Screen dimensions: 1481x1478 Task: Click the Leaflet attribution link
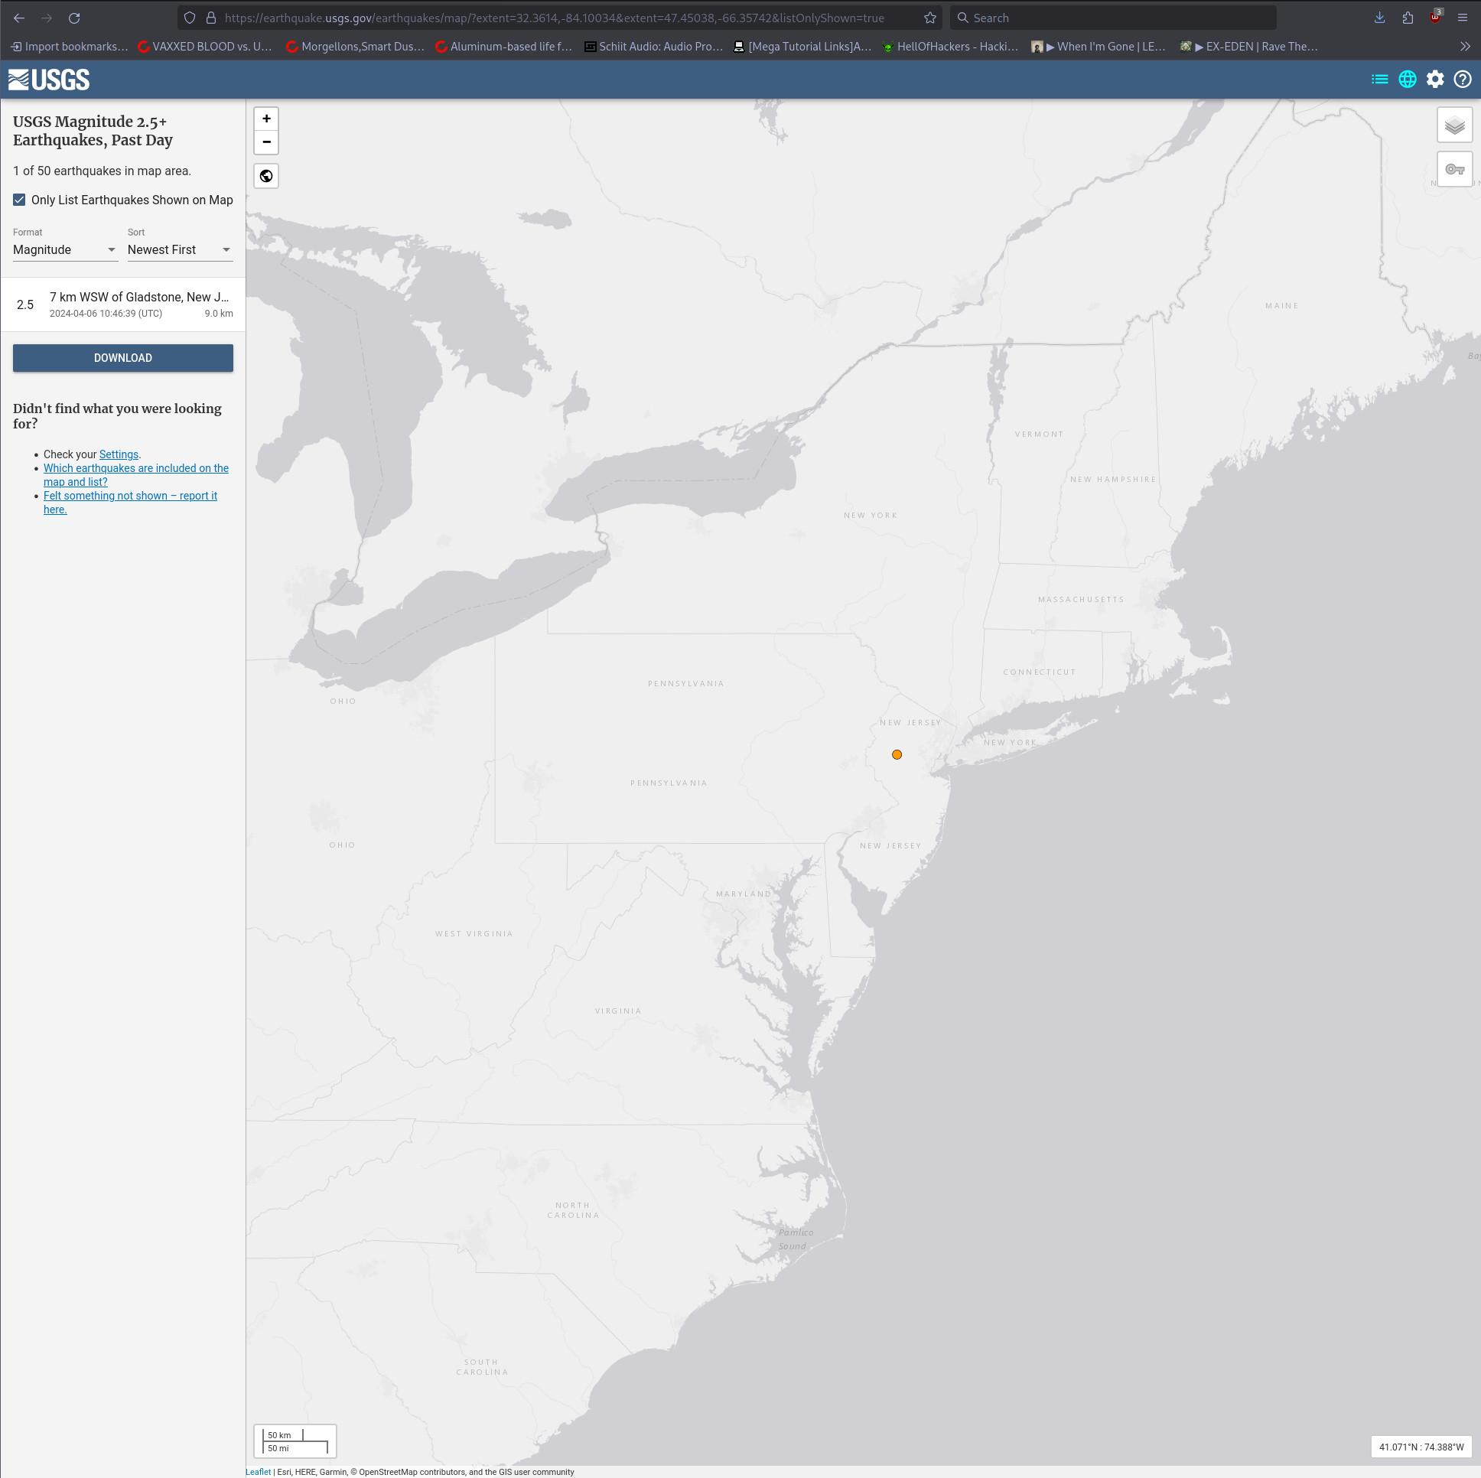pos(259,1472)
